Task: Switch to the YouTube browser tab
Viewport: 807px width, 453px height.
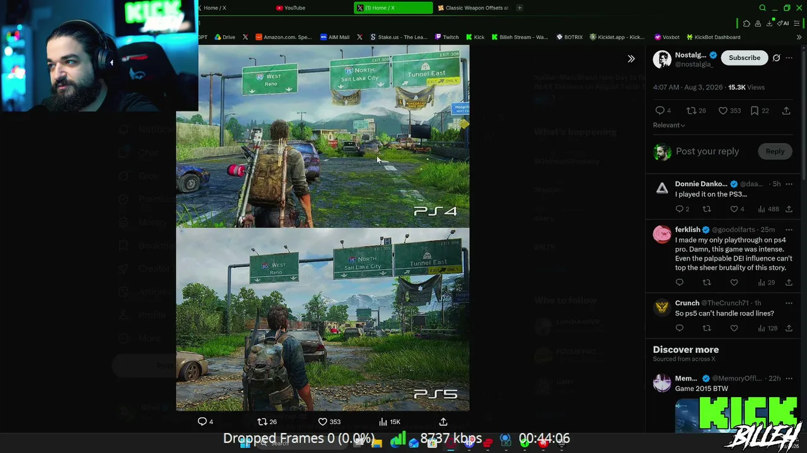Action: pos(291,8)
